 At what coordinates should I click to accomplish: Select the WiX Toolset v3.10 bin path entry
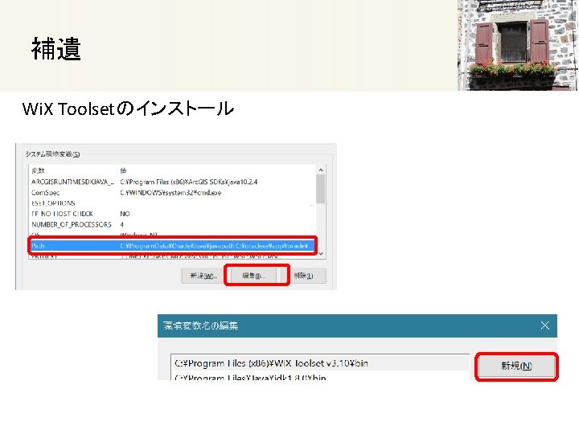[x=320, y=363]
